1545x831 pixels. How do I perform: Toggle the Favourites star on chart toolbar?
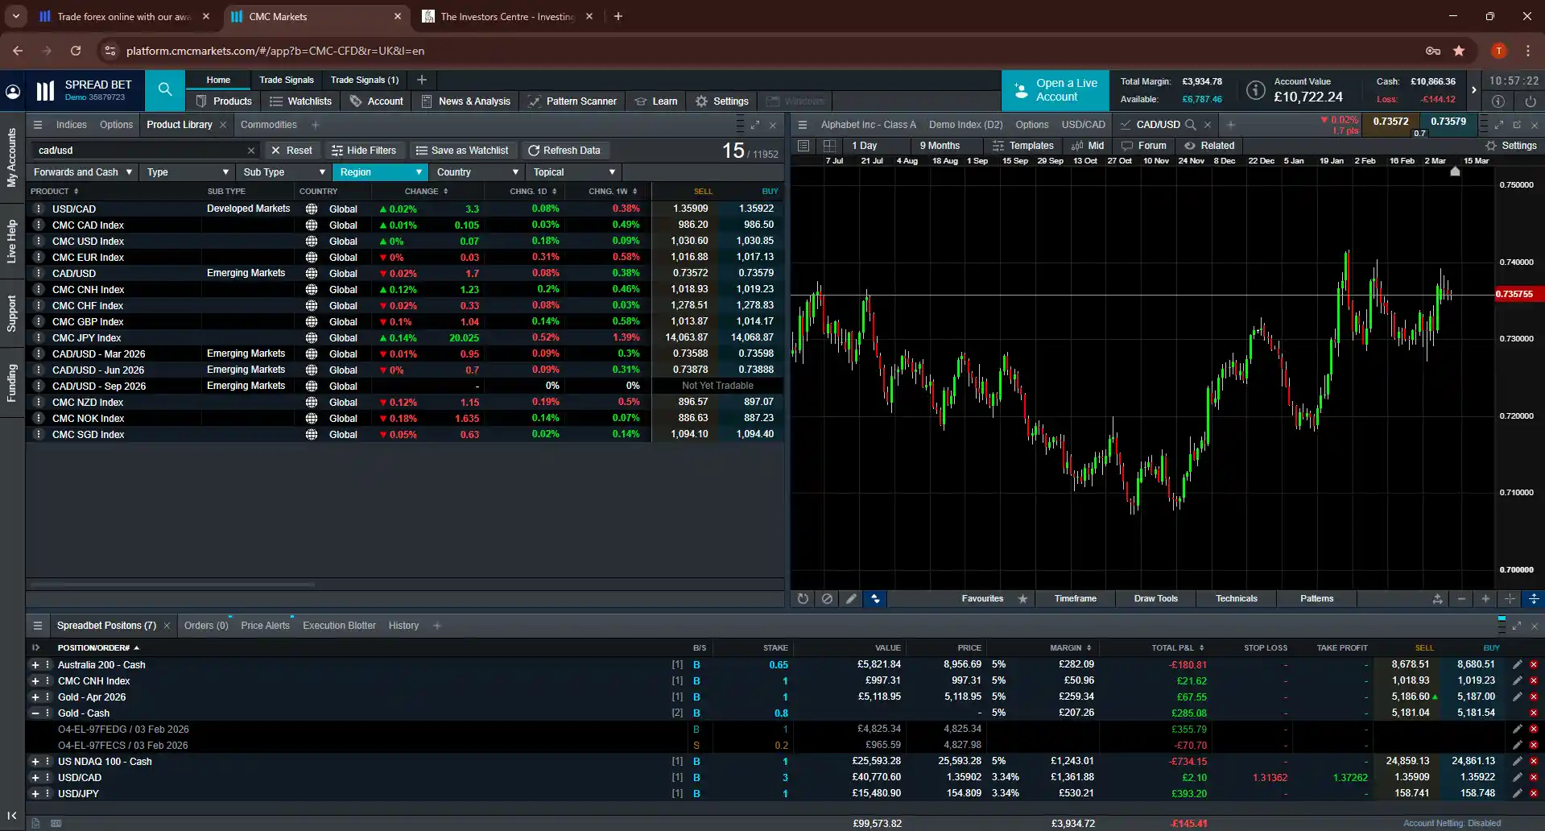[1022, 598]
